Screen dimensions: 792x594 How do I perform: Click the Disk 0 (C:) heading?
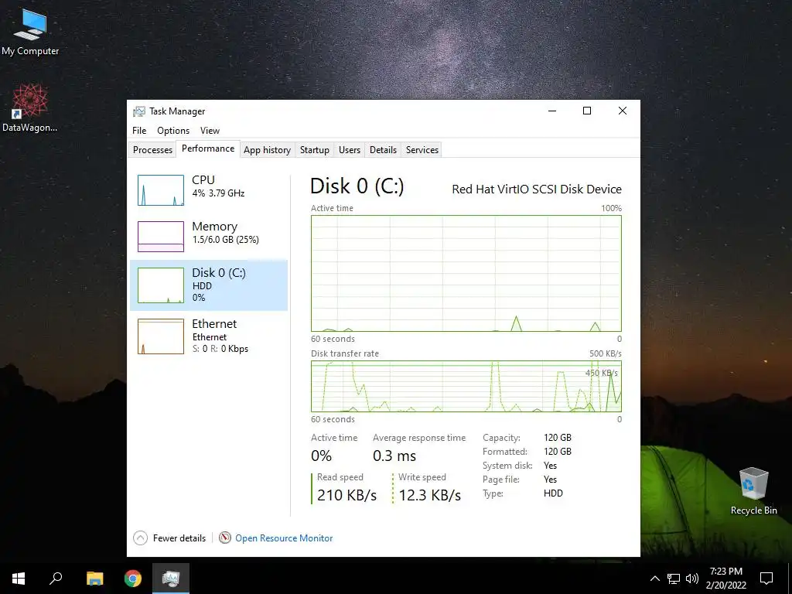point(357,186)
